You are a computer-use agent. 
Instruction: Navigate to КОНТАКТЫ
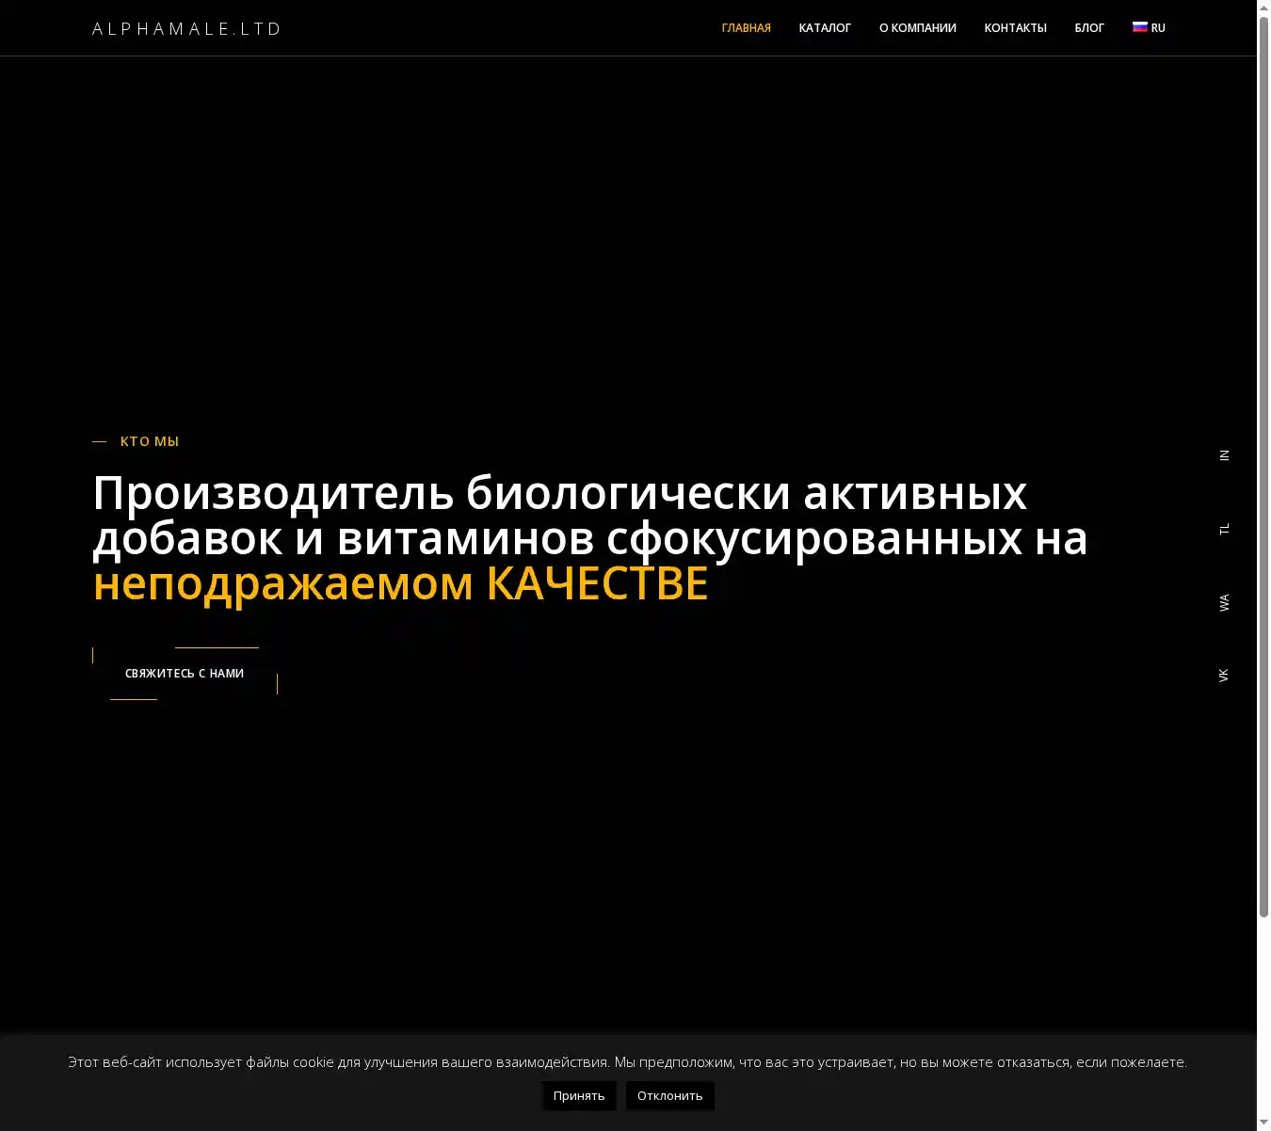(x=1015, y=28)
